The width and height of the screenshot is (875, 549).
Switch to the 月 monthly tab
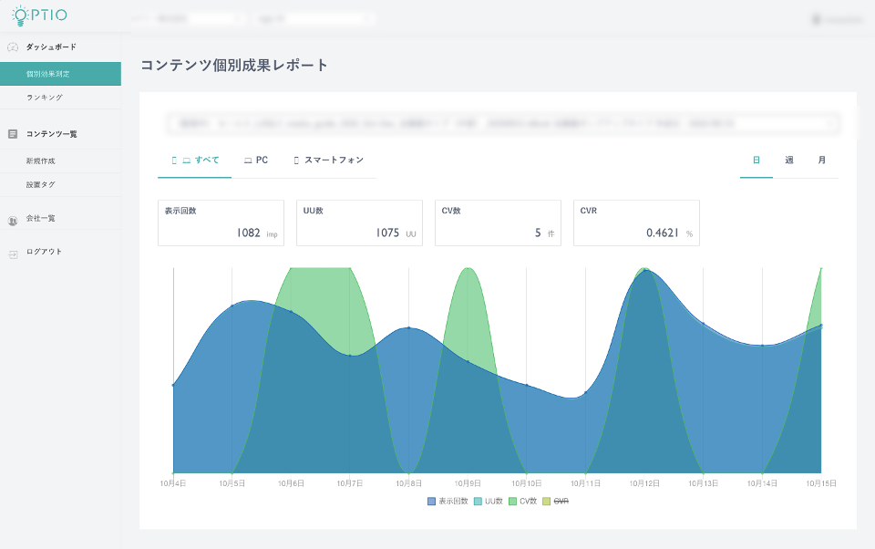(822, 161)
